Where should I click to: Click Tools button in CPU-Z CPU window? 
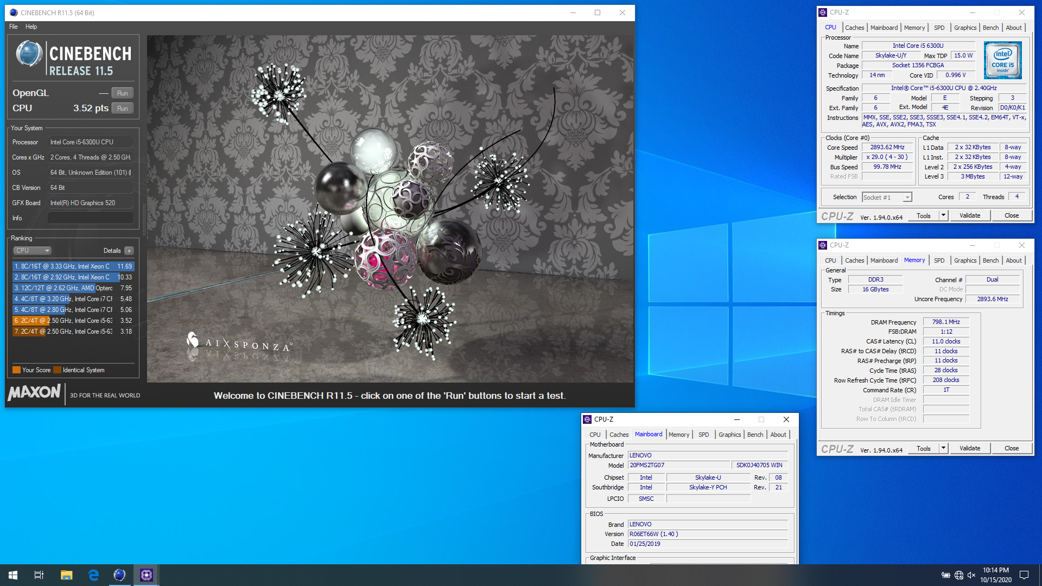point(924,216)
